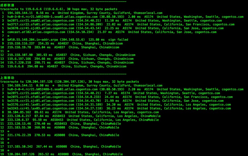Click the 89.61 ms latency value
This screenshot has height=156, width=248.
pyautogui.click(x=42, y=112)
